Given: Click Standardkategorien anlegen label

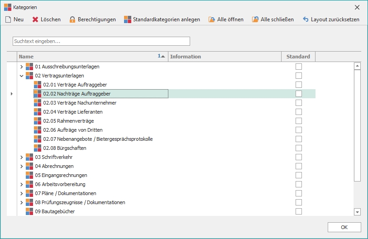Looking at the screenshot, I should pos(167,19).
